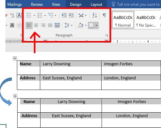Click second table's move handle
161x128 pixels.
(x=15, y=96)
